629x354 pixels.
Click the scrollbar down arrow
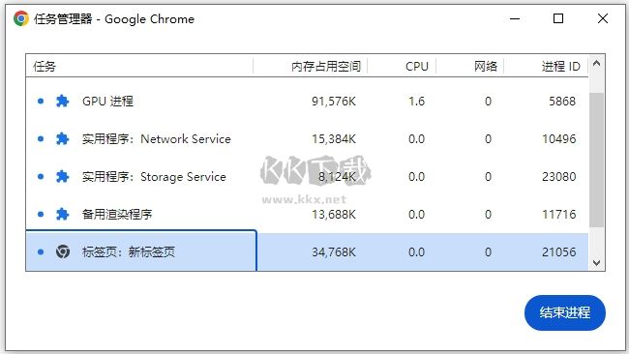pos(596,263)
